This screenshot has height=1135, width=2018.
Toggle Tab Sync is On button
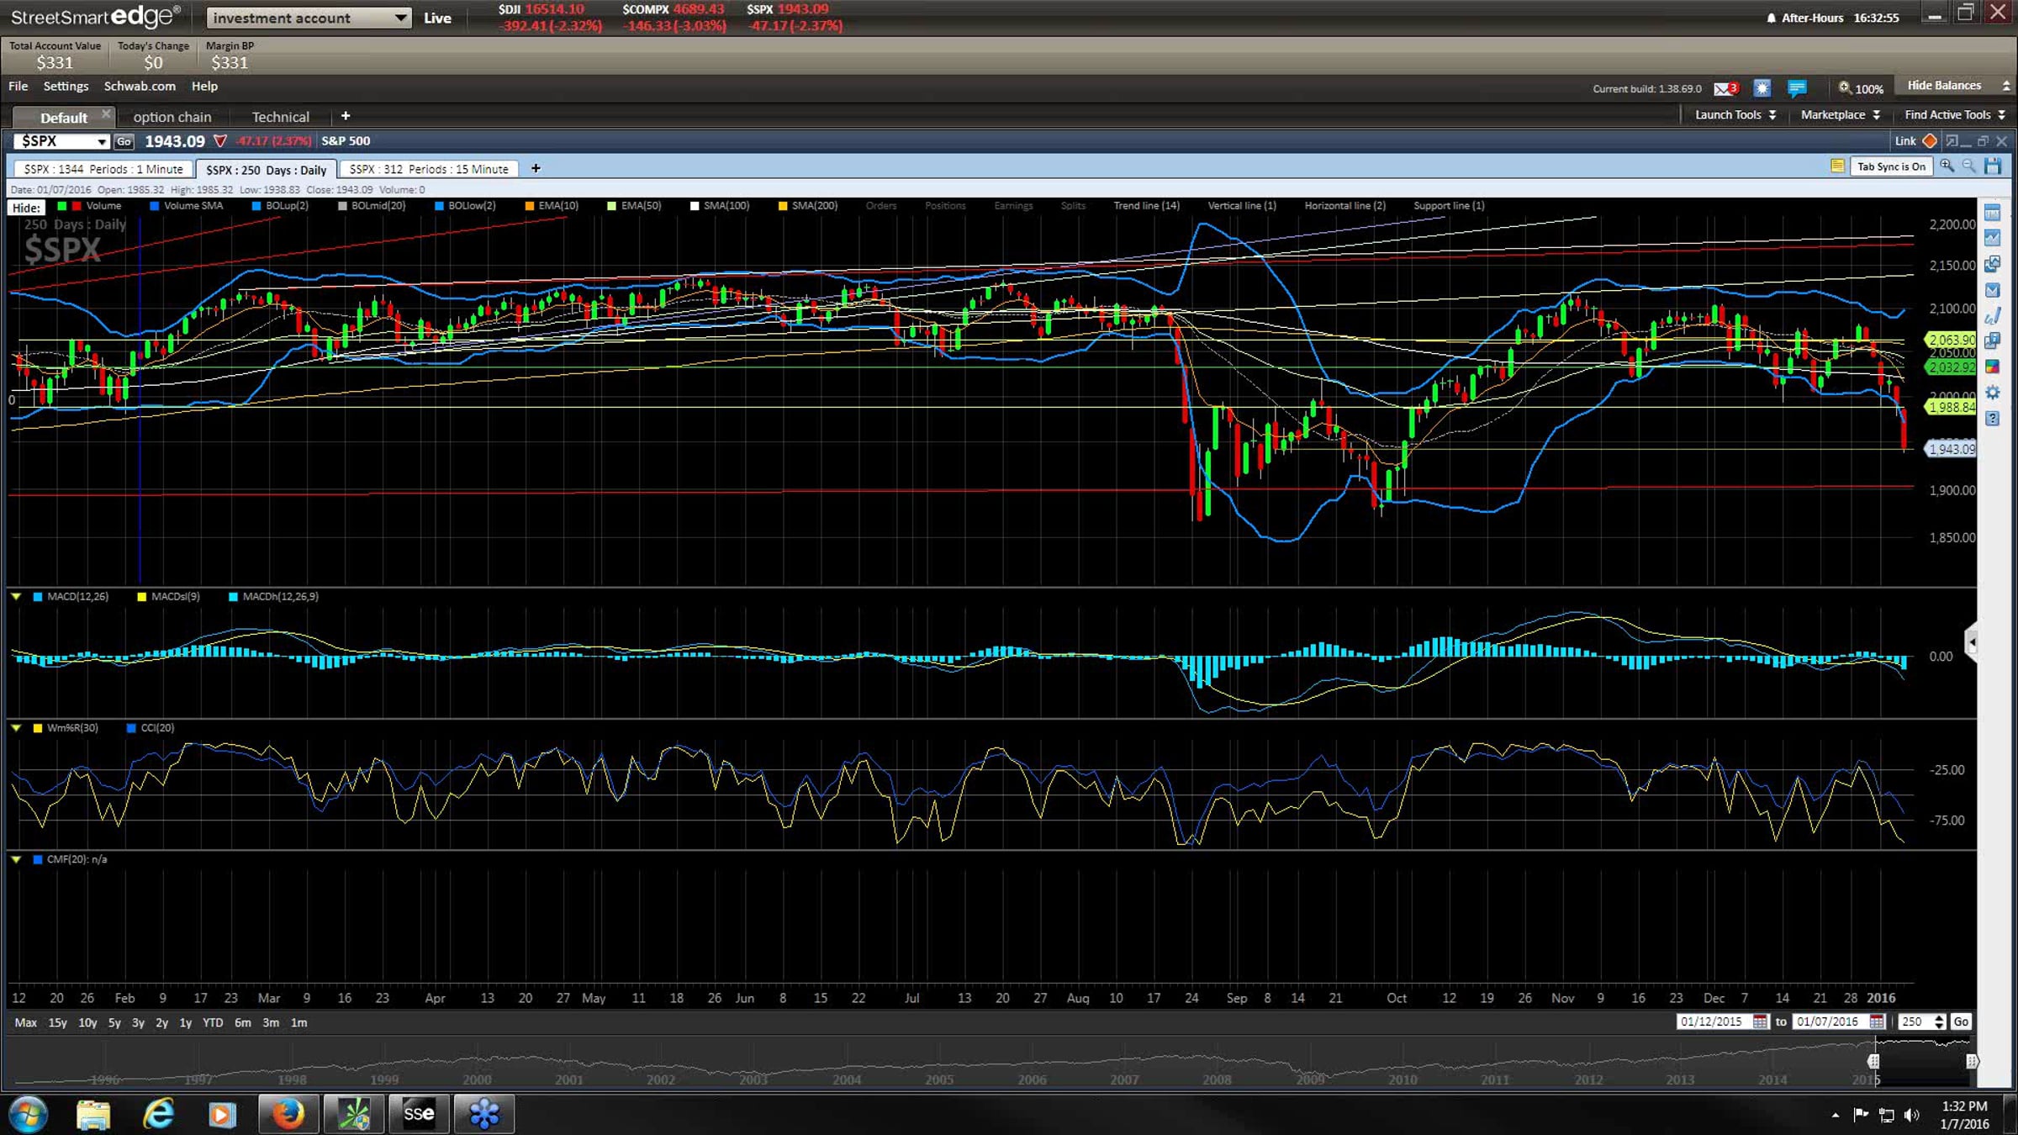(1891, 166)
